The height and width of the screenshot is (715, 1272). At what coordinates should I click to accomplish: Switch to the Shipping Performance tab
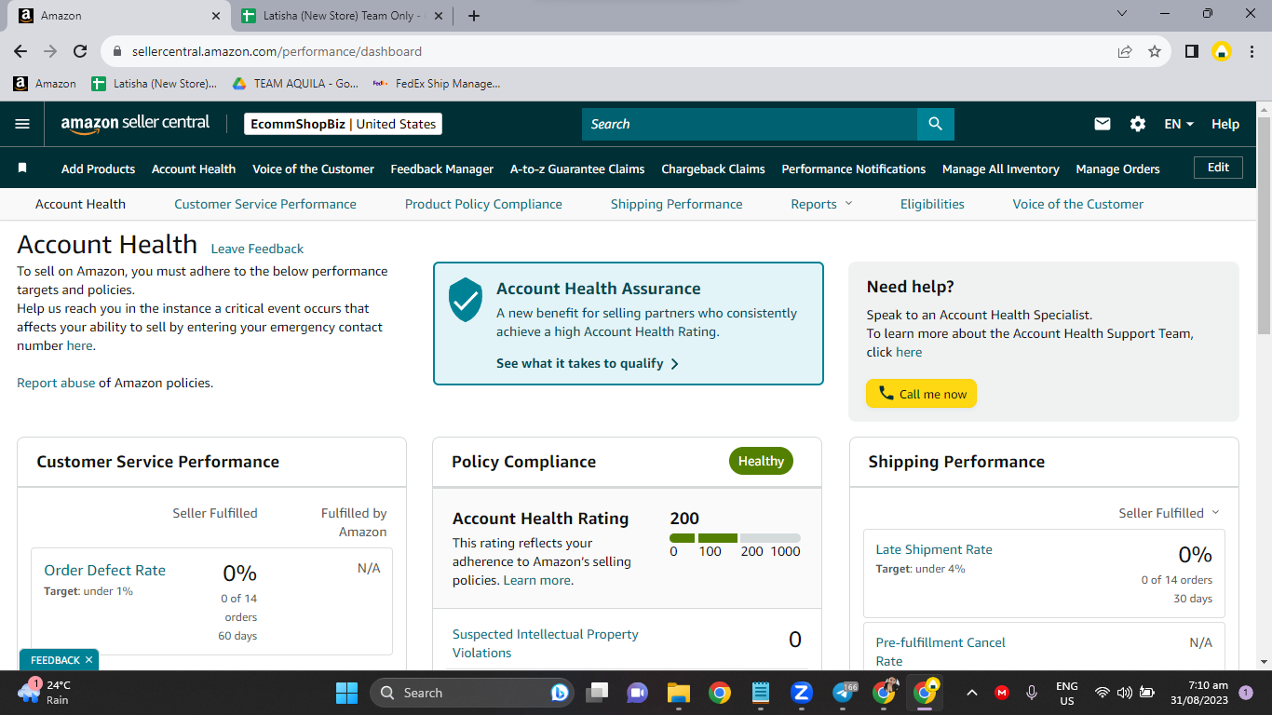click(677, 204)
